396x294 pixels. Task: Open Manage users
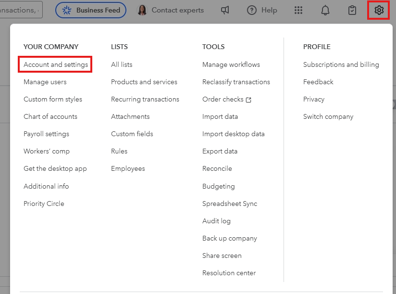(45, 82)
